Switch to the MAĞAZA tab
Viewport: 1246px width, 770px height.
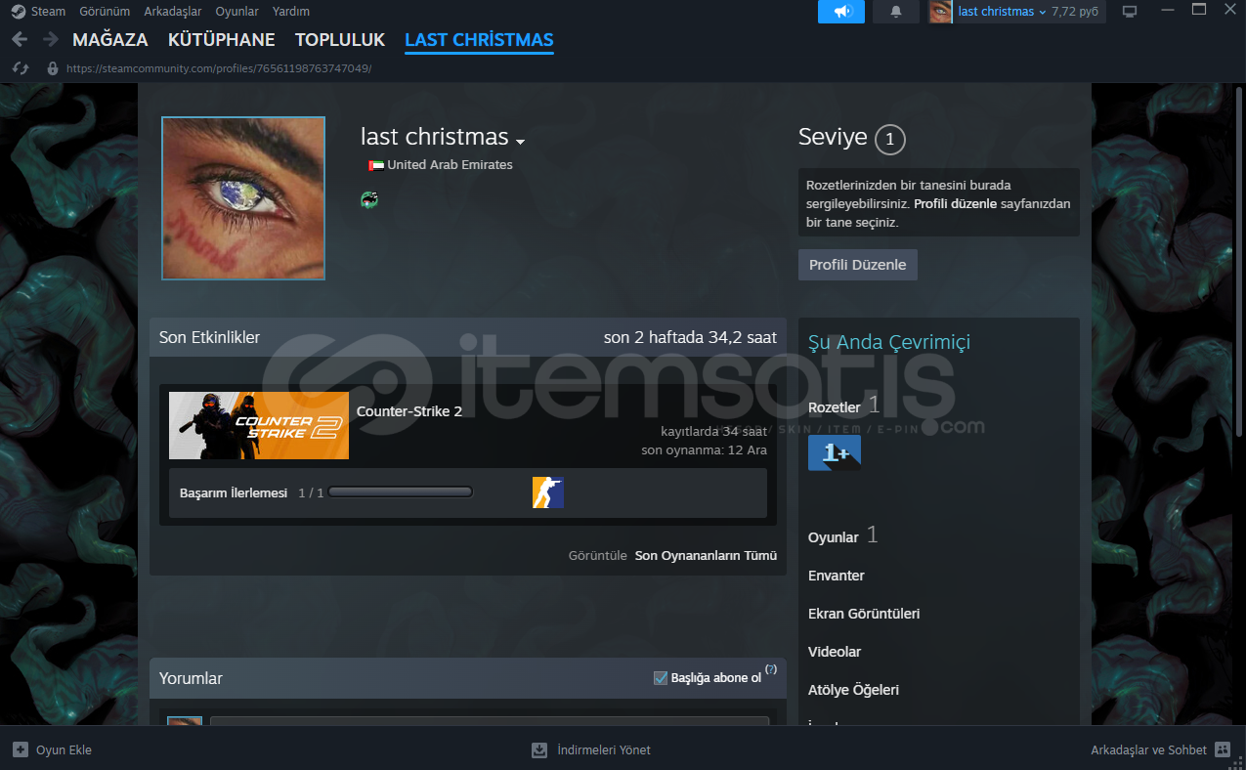pos(110,40)
